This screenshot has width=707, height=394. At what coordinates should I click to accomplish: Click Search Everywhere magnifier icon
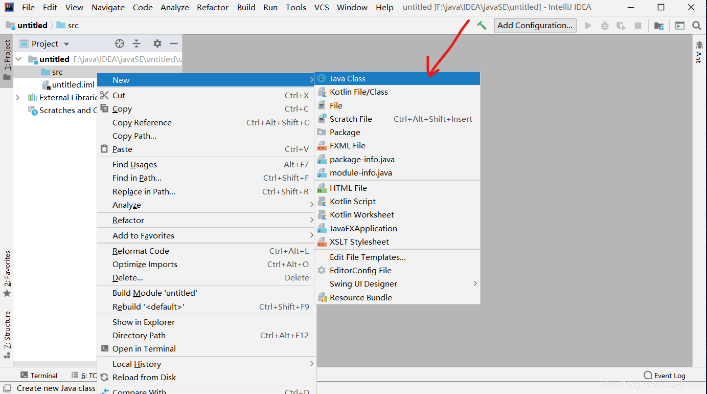pos(696,26)
